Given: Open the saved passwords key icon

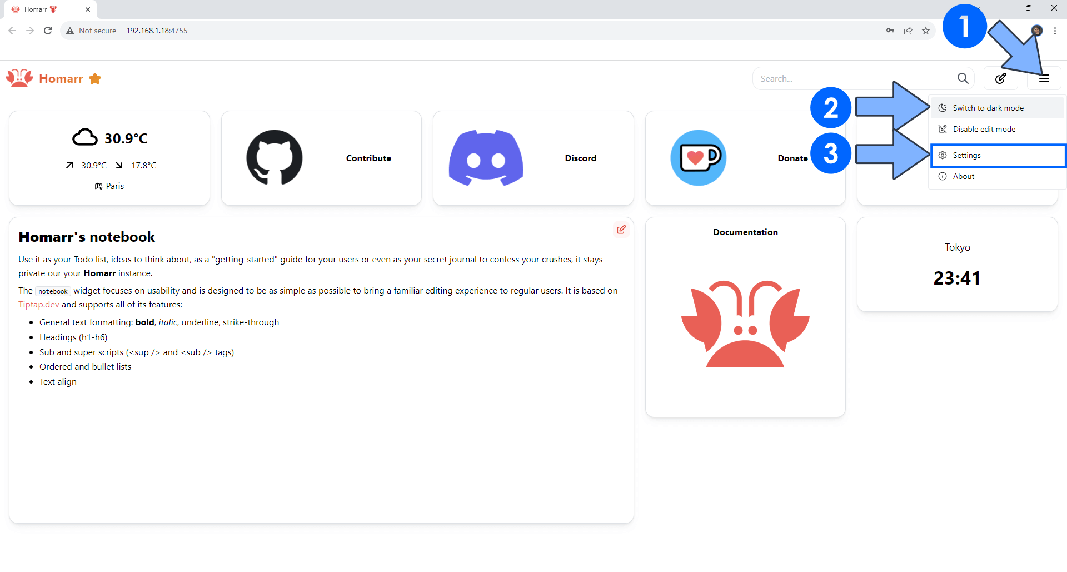Looking at the screenshot, I should pyautogui.click(x=890, y=31).
